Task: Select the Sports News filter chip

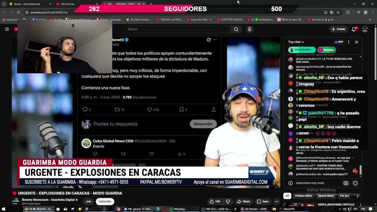Action: (x=326, y=196)
